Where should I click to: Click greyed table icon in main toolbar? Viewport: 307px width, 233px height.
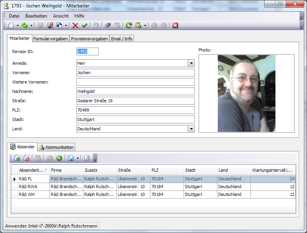point(117,25)
